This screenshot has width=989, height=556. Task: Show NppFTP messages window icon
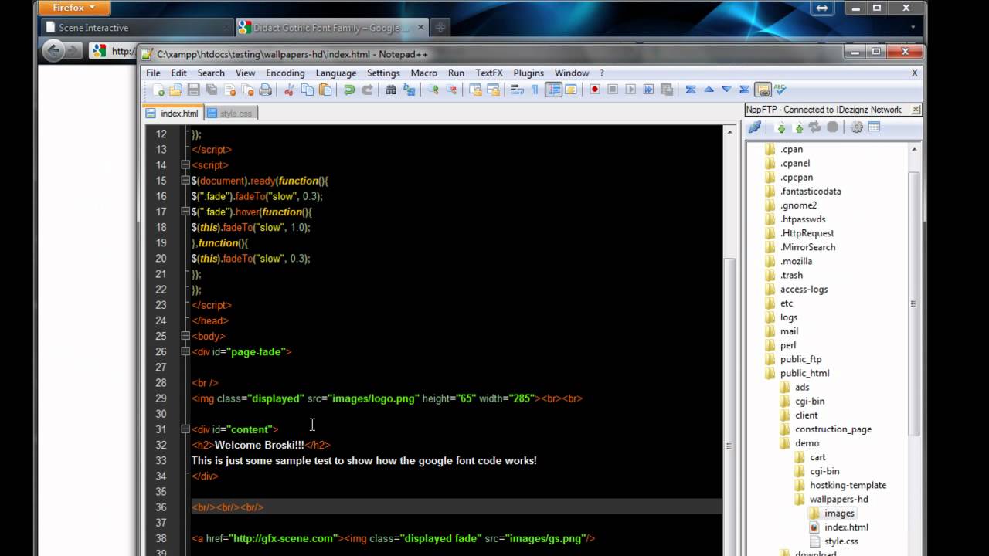(875, 127)
